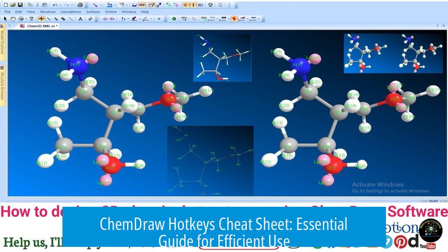Open the View menu
The image size is (448, 252).
(x=31, y=12)
